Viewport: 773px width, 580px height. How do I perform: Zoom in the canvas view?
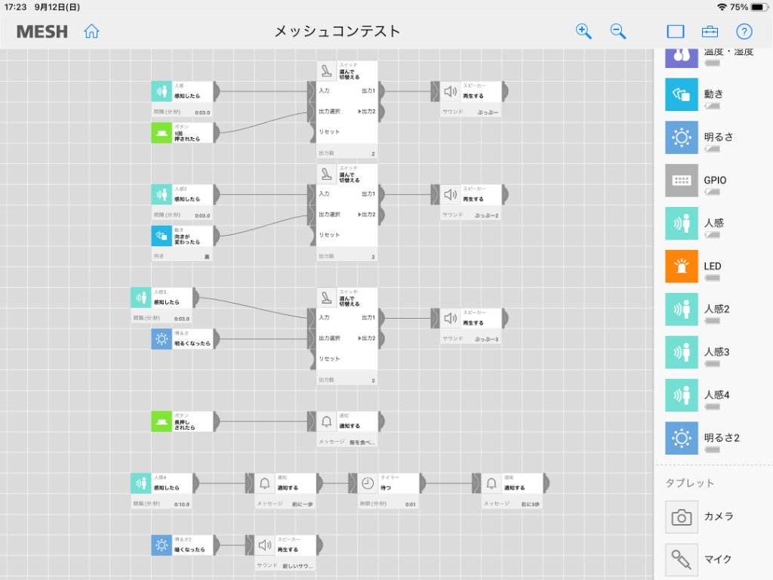click(584, 32)
